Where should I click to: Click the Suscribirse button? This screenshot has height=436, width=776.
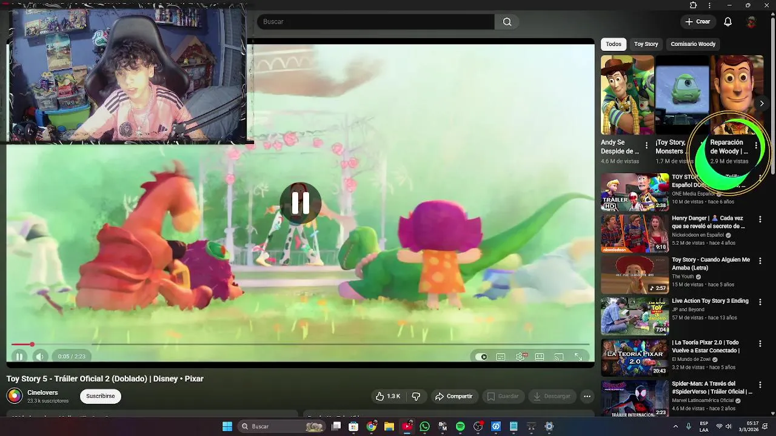pyautogui.click(x=101, y=396)
